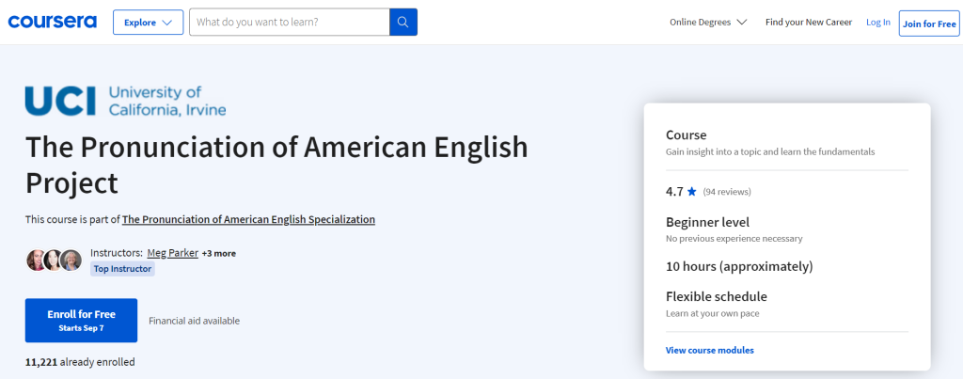963x379 pixels.
Task: Open the (94 reviews) text
Action: pos(727,192)
